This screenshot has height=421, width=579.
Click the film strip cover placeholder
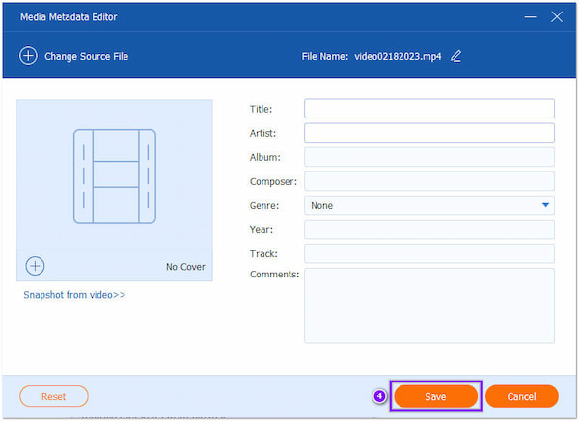(115, 176)
